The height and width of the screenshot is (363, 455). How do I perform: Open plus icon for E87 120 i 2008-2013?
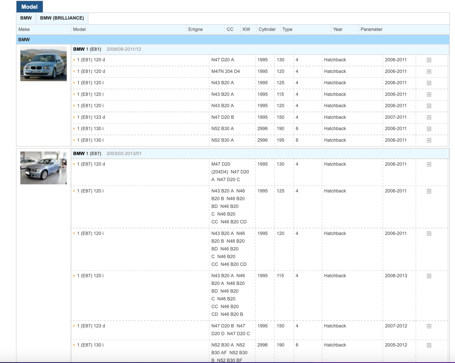[x=429, y=276]
